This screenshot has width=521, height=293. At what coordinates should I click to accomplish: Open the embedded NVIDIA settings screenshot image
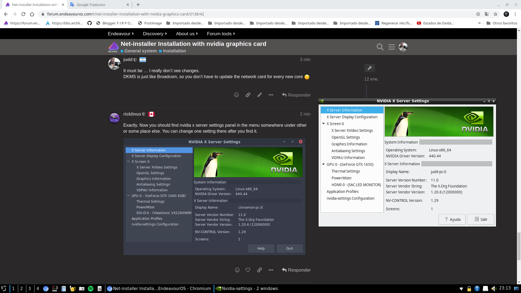(214, 197)
